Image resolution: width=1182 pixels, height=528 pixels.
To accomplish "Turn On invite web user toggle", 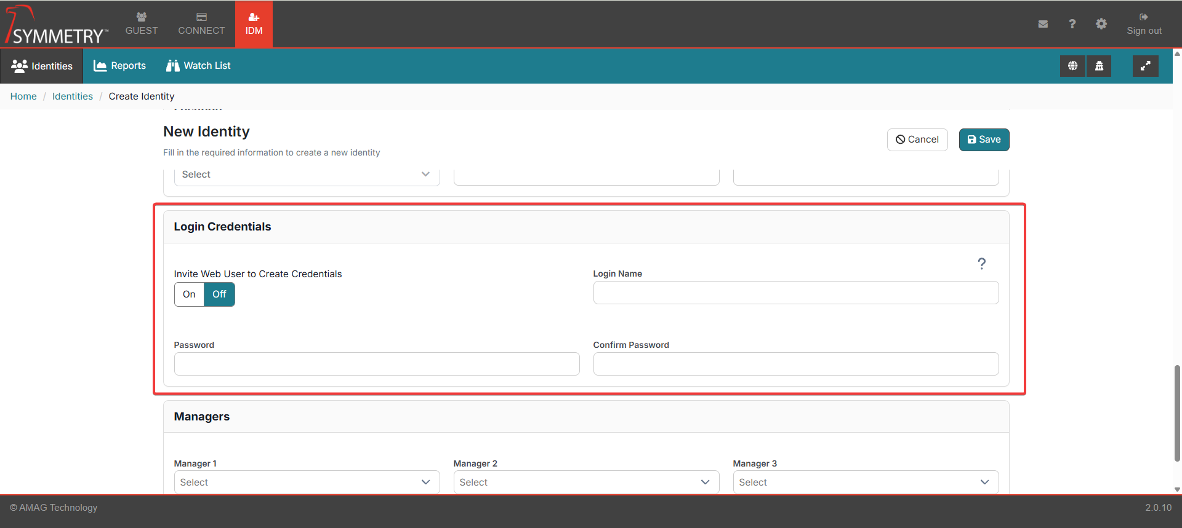I will [189, 294].
